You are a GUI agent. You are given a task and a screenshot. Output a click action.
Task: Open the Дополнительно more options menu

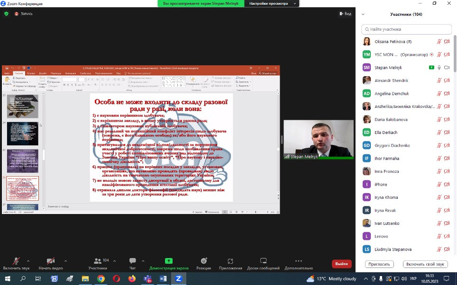299,263
